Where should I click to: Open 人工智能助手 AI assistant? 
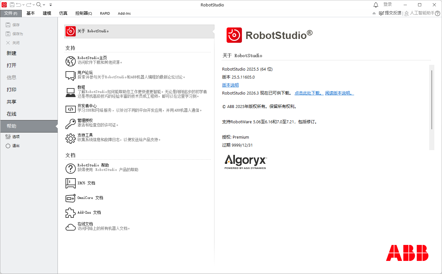419,13
